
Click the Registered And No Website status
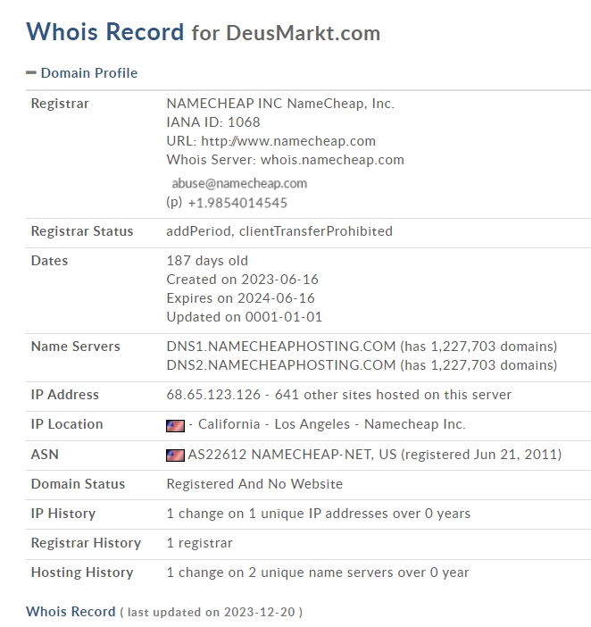pos(254,484)
